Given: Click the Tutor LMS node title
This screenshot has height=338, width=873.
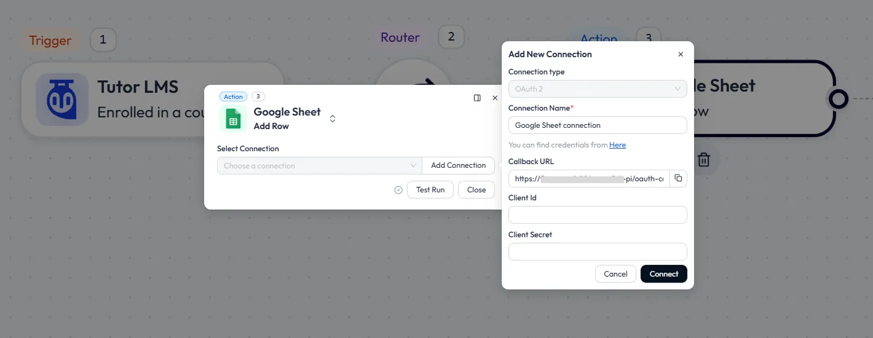Looking at the screenshot, I should (138, 87).
